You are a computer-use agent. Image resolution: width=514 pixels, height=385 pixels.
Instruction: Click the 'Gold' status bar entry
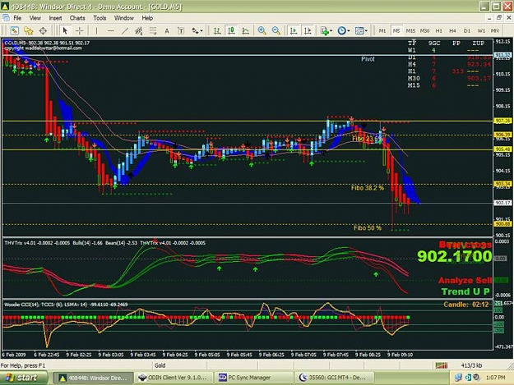click(x=160, y=365)
